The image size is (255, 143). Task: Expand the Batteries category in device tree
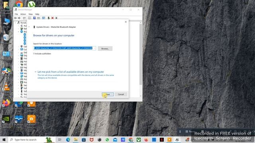click(x=19, y=29)
